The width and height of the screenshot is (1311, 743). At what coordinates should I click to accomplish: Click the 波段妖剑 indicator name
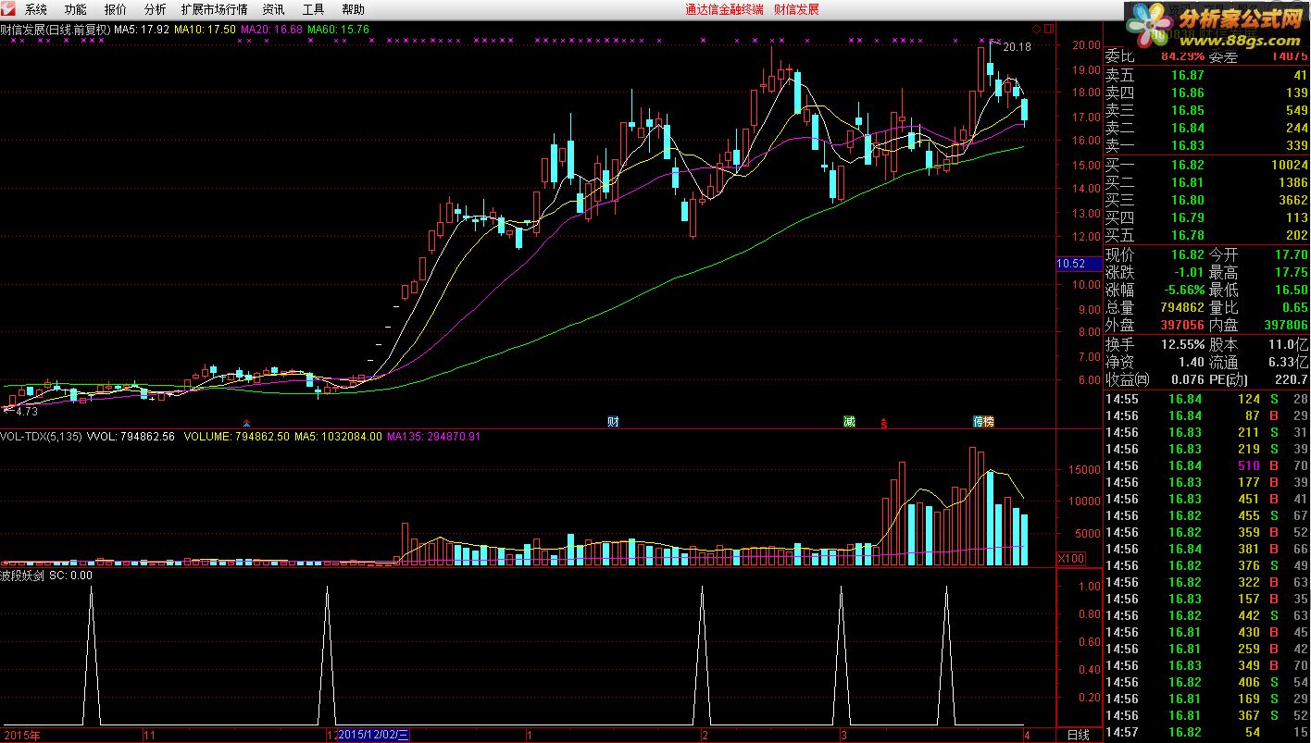click(23, 575)
